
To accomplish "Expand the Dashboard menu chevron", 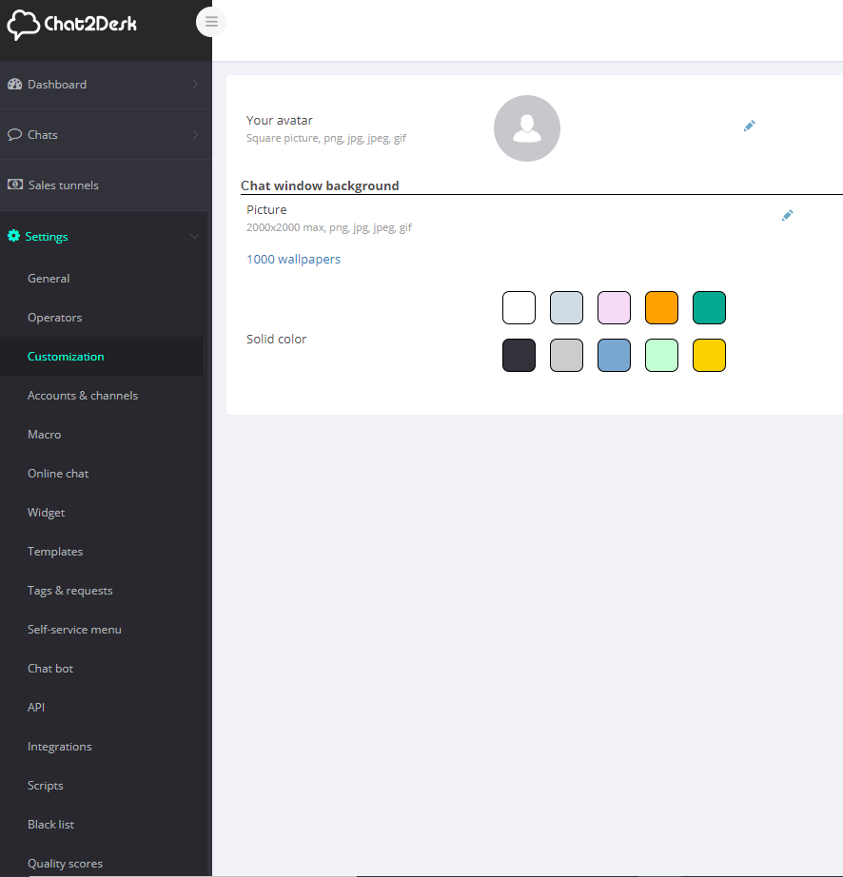I will (x=197, y=84).
